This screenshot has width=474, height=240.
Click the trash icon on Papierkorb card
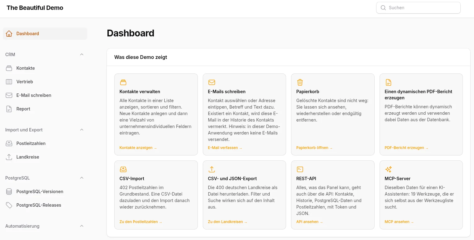(x=300, y=82)
